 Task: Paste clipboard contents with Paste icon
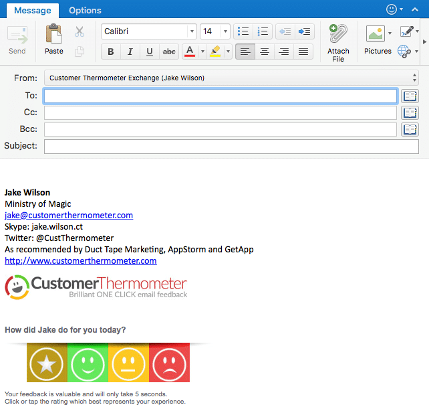54,39
